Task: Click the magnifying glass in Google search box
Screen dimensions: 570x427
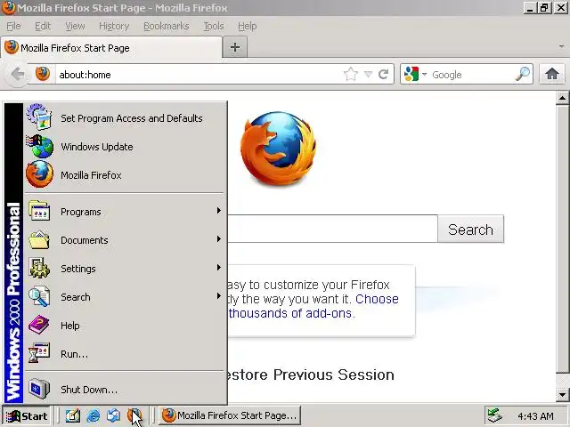Action: (523, 74)
